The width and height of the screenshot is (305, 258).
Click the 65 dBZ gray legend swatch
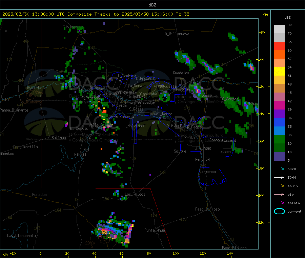pos(279,38)
